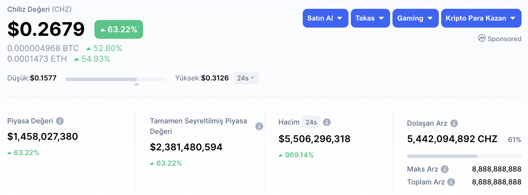The image size is (528, 195).
Task: Click the CoinMarketCap logo near Sponsored
Action: [x=482, y=38]
